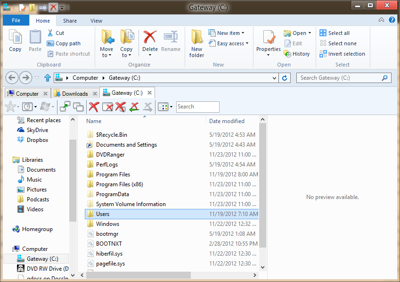Open the recent locations dropdown arrow

tap(37, 78)
